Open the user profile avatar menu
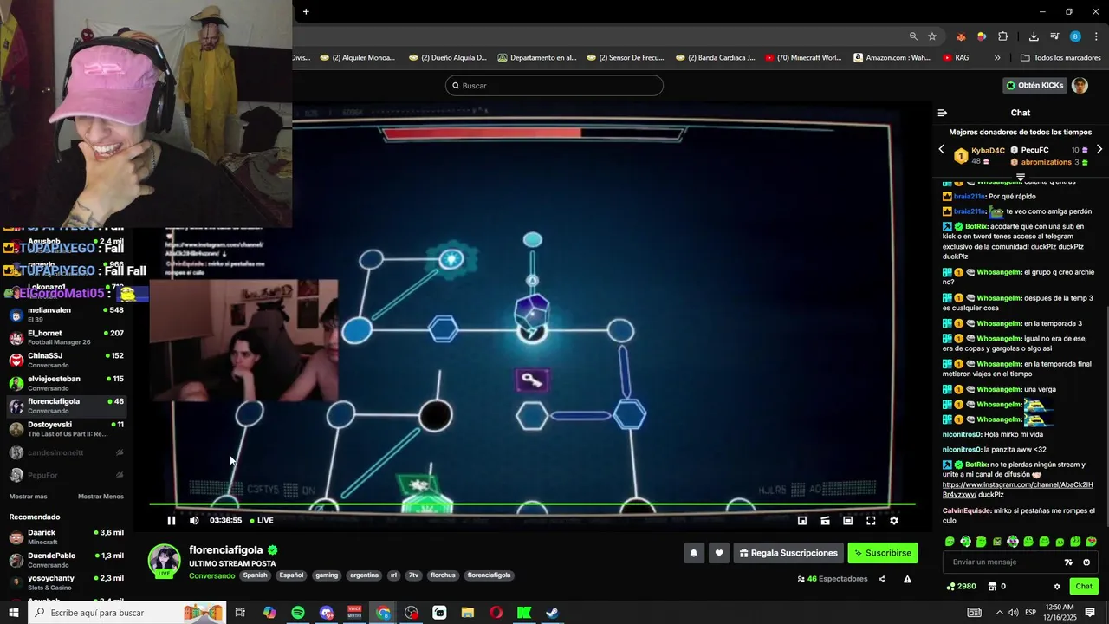This screenshot has width=1109, height=624. (x=1080, y=85)
